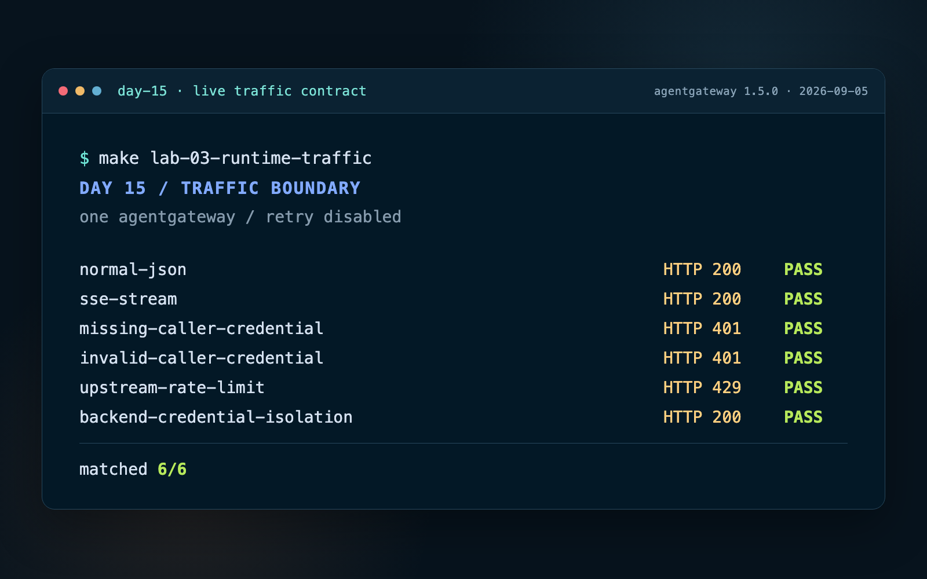
Task: Click 'PASS' in the sse-stream row
Action: 804,299
